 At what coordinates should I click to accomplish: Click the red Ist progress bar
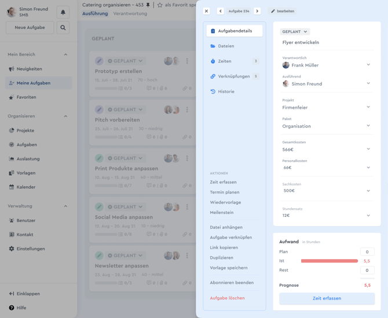point(329,261)
